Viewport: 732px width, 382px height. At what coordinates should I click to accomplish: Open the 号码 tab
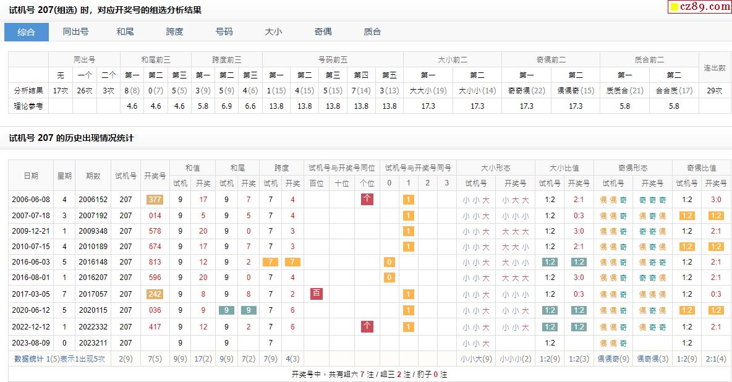coord(224,32)
